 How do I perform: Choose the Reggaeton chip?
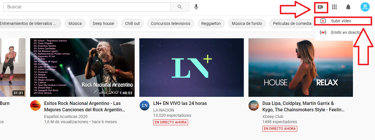click(211, 23)
